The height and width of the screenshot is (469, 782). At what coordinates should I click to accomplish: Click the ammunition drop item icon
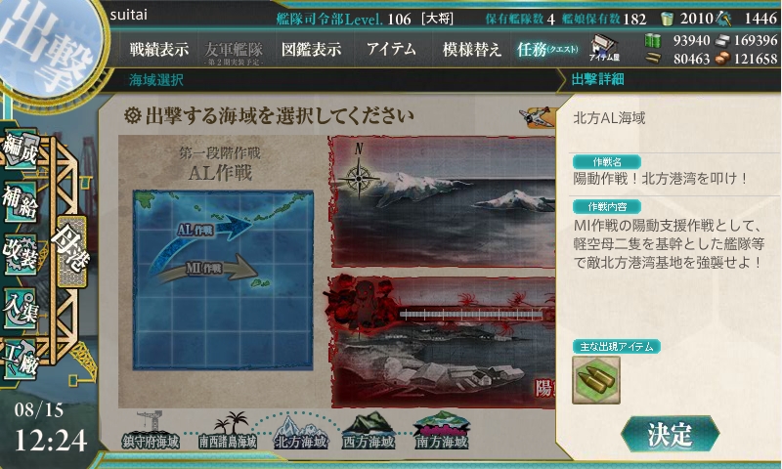(596, 380)
